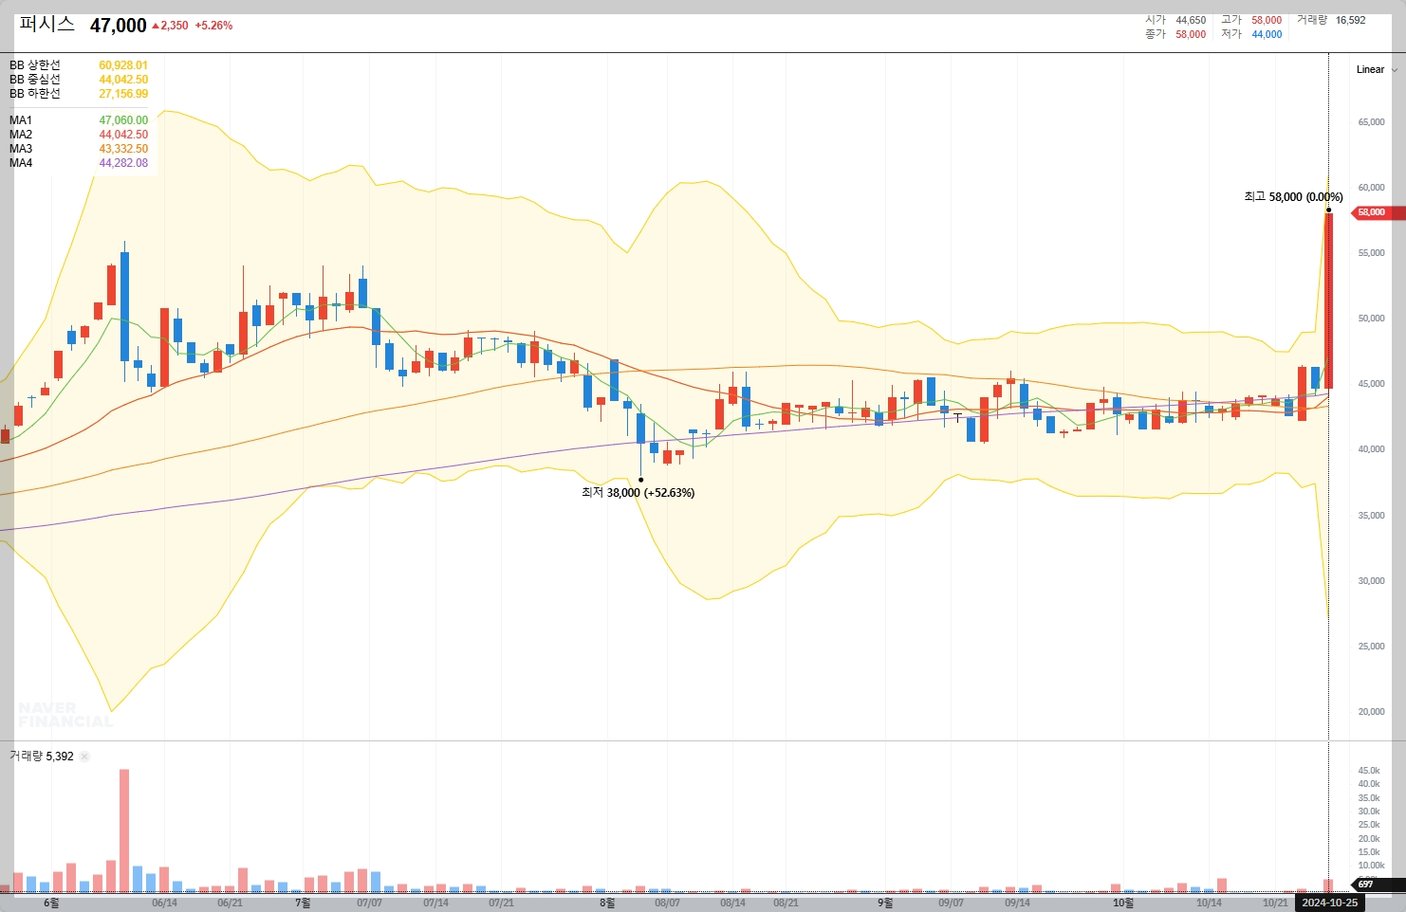Click the 10/21 date axis label

click(x=1275, y=903)
